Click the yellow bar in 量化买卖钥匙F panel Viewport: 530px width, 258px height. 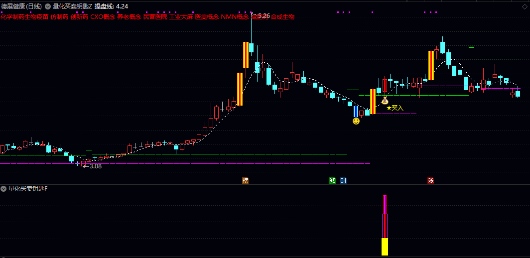coord(385,247)
